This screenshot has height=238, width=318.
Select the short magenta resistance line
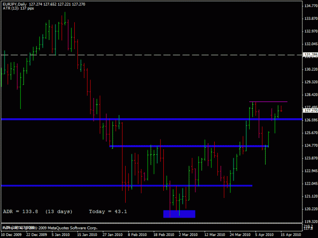click(x=268, y=101)
